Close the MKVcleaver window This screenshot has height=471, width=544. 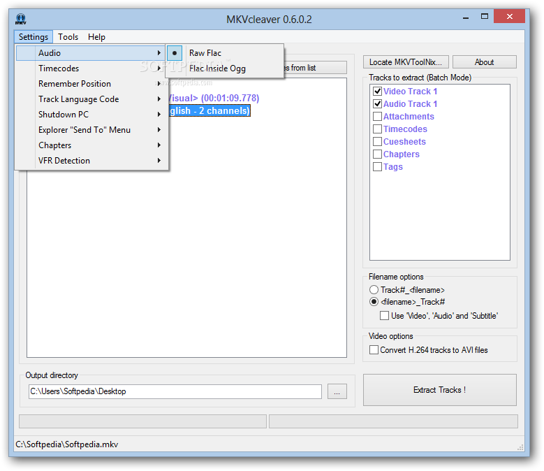509,16
